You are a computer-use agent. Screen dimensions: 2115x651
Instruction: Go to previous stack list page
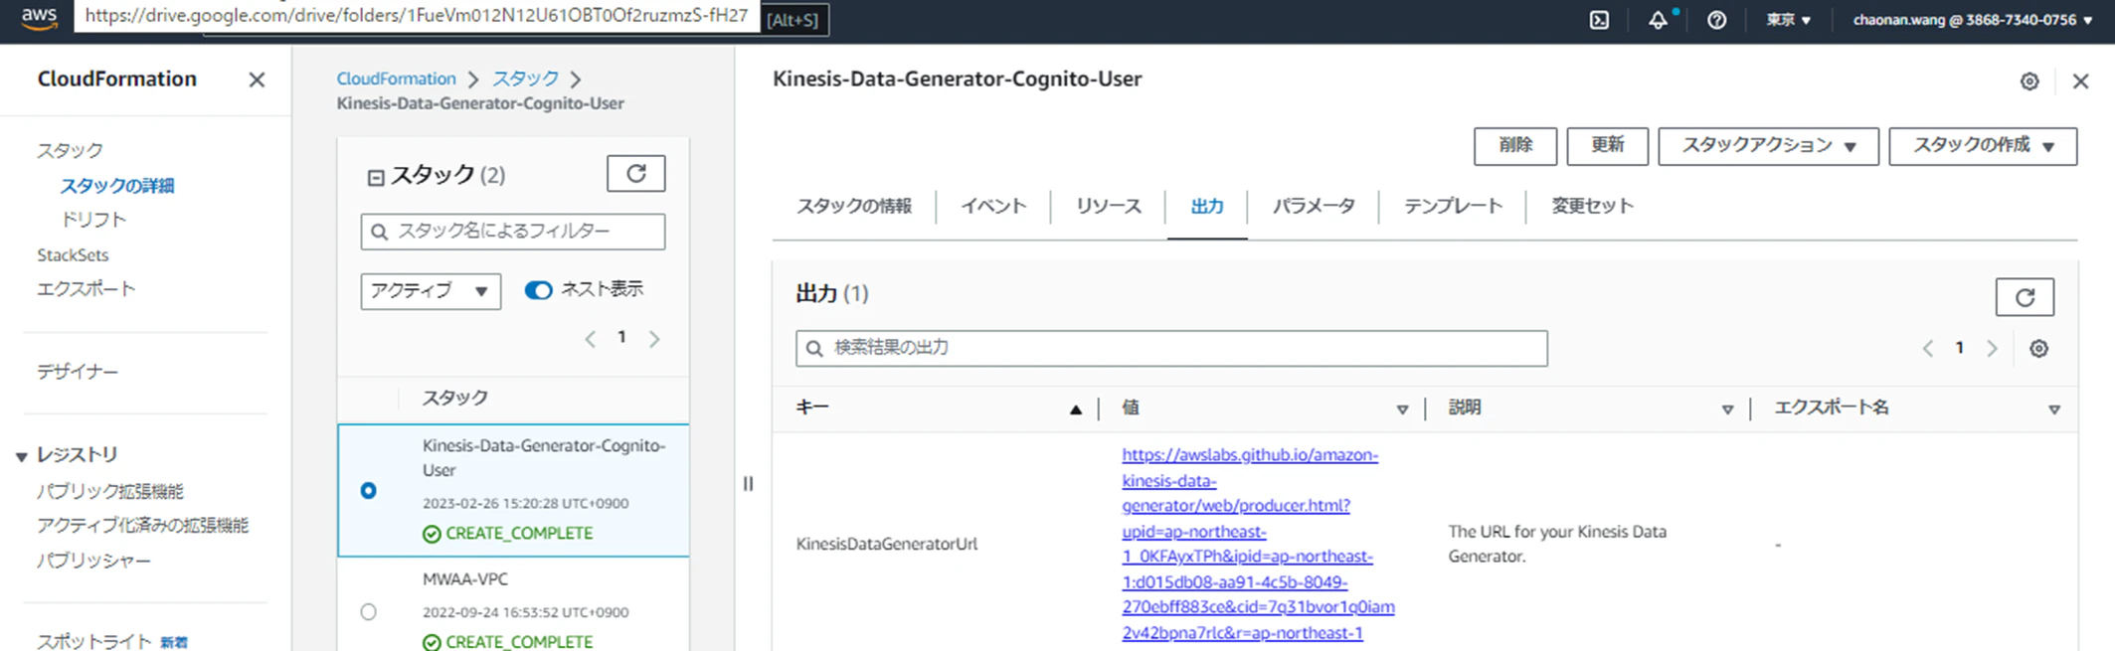pyautogui.click(x=591, y=339)
